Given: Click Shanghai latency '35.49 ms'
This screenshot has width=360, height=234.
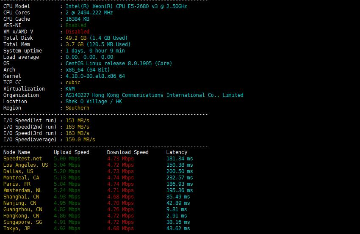Looking at the screenshot, I should point(178,197).
